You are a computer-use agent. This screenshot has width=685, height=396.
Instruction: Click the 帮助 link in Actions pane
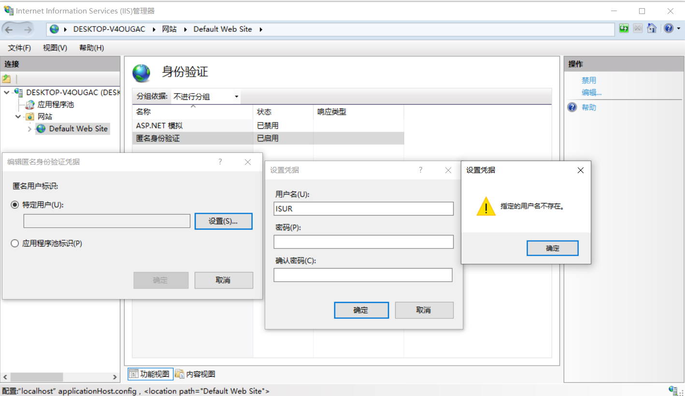click(x=589, y=107)
